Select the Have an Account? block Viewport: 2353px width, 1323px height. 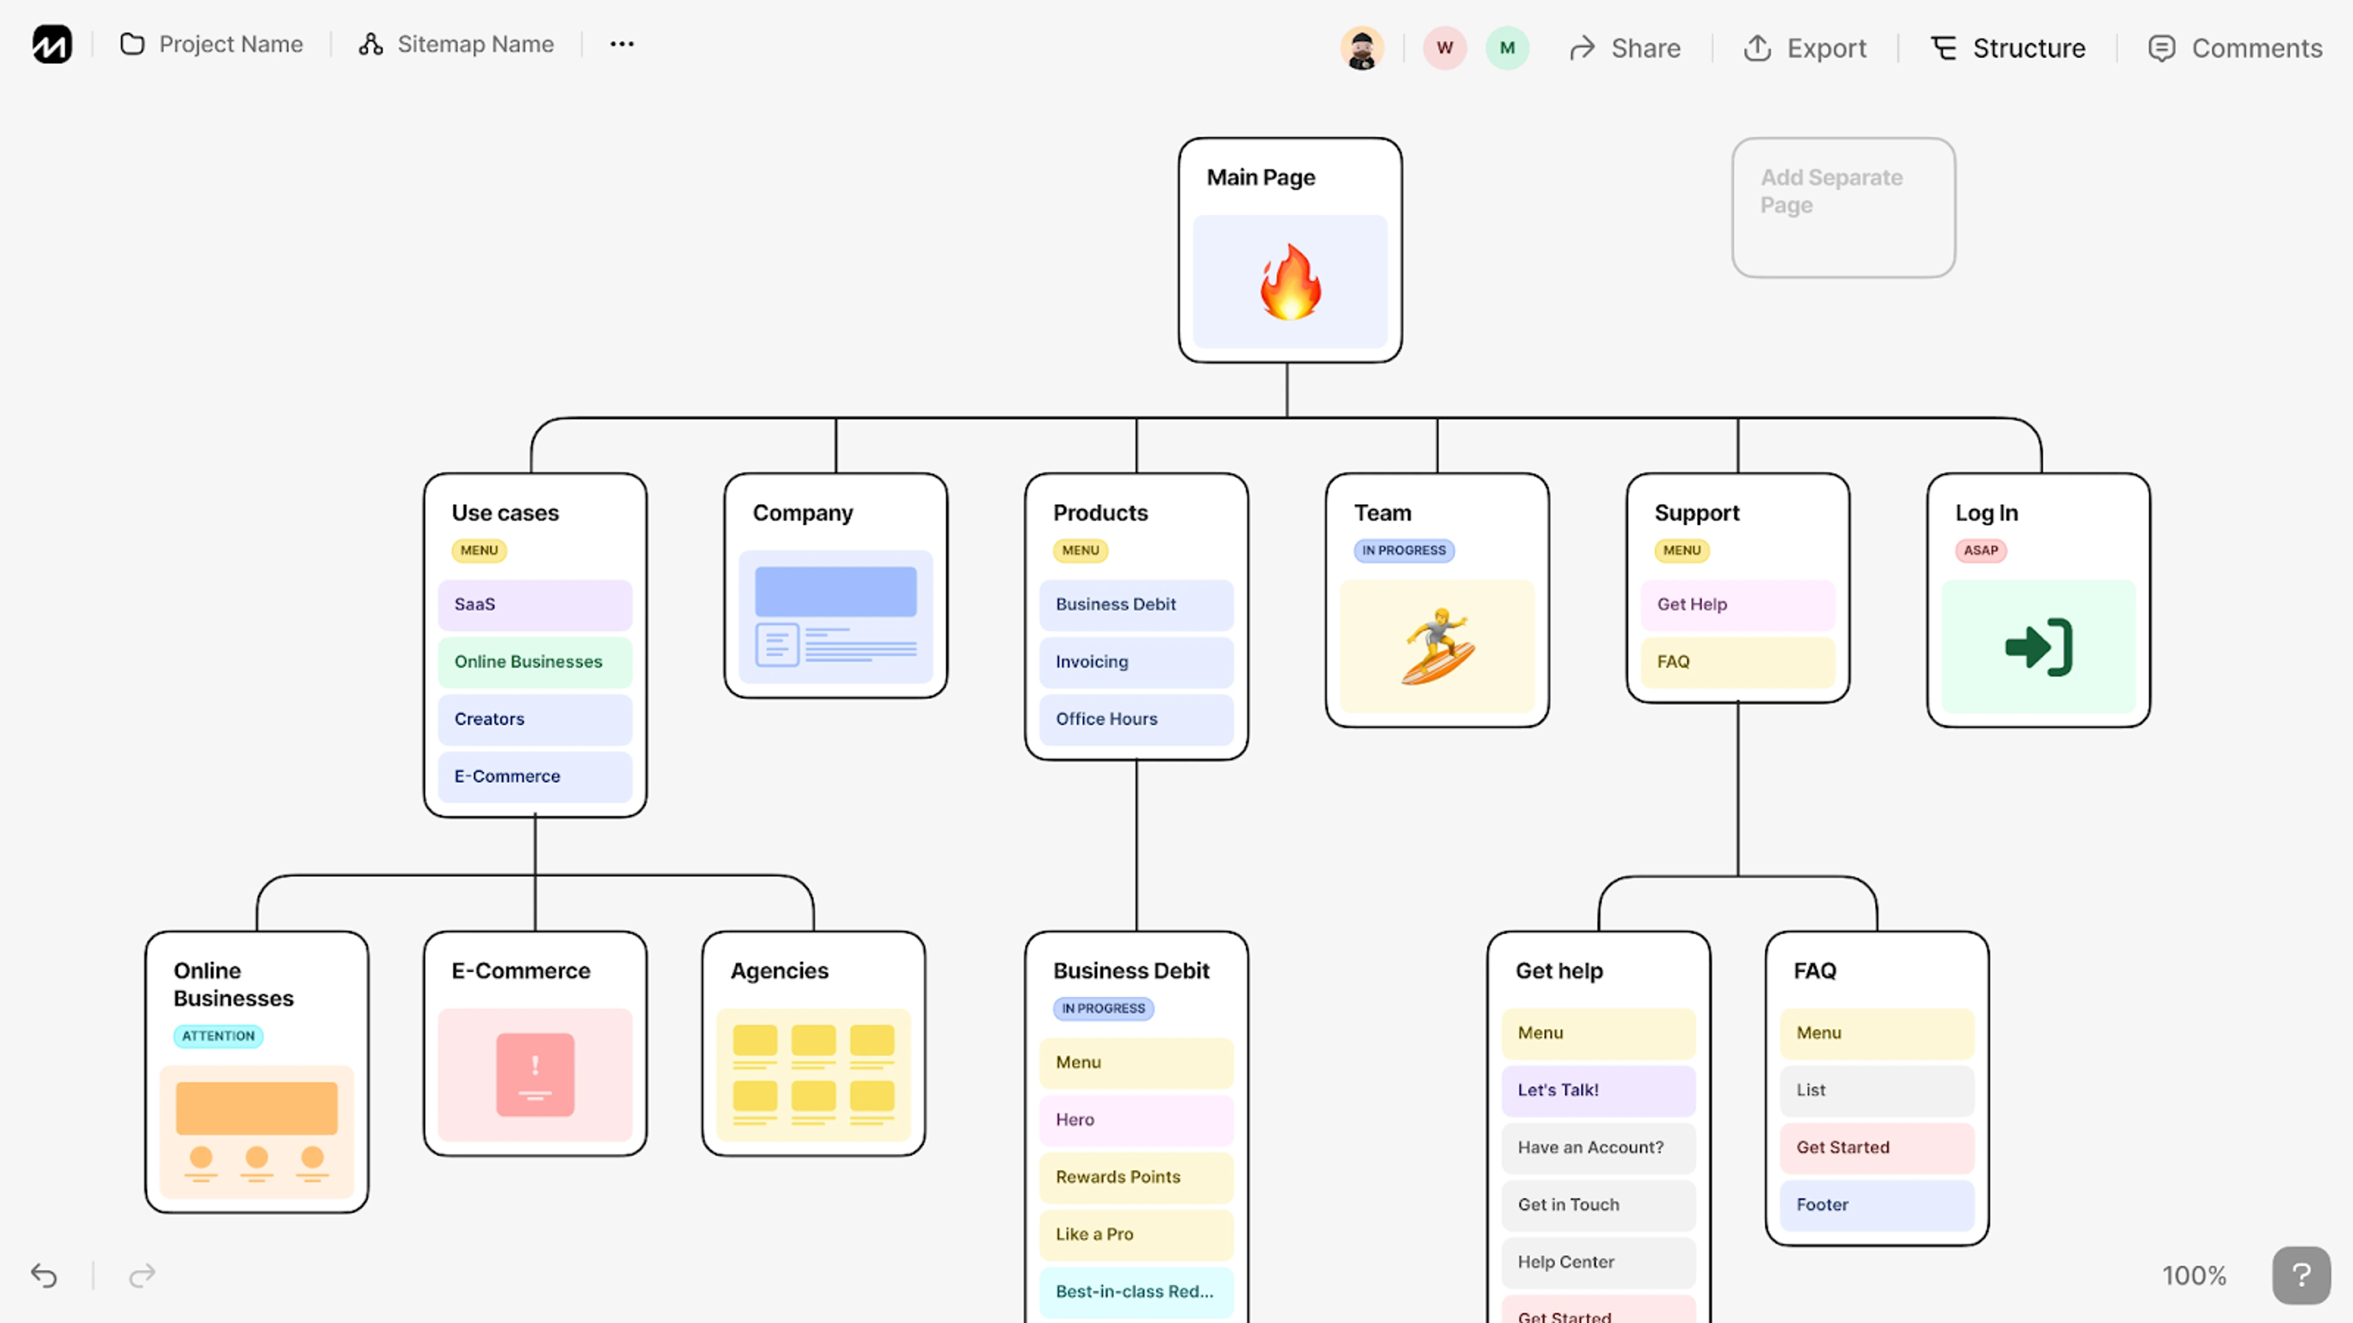coord(1599,1148)
